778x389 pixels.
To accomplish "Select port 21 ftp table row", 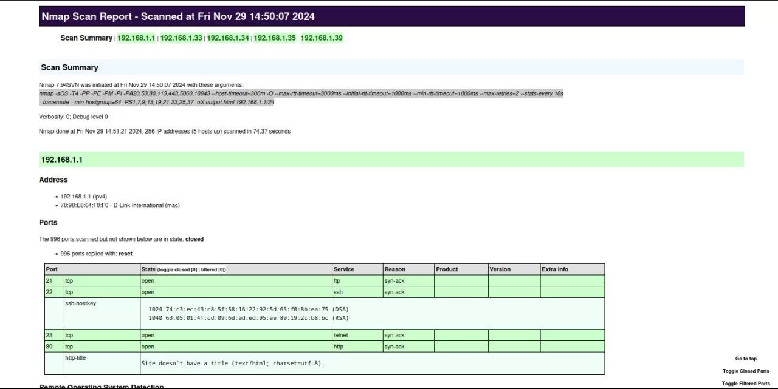I will point(325,281).
